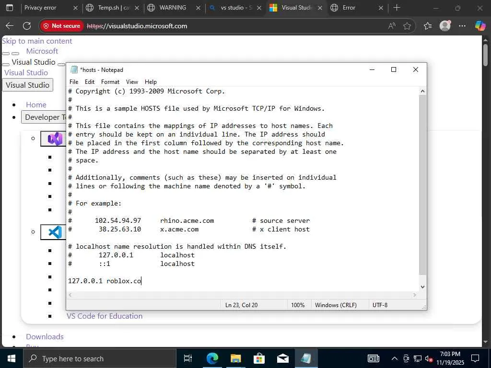This screenshot has width=491, height=368.
Task: Open Mail app from the taskbar
Action: click(282, 358)
